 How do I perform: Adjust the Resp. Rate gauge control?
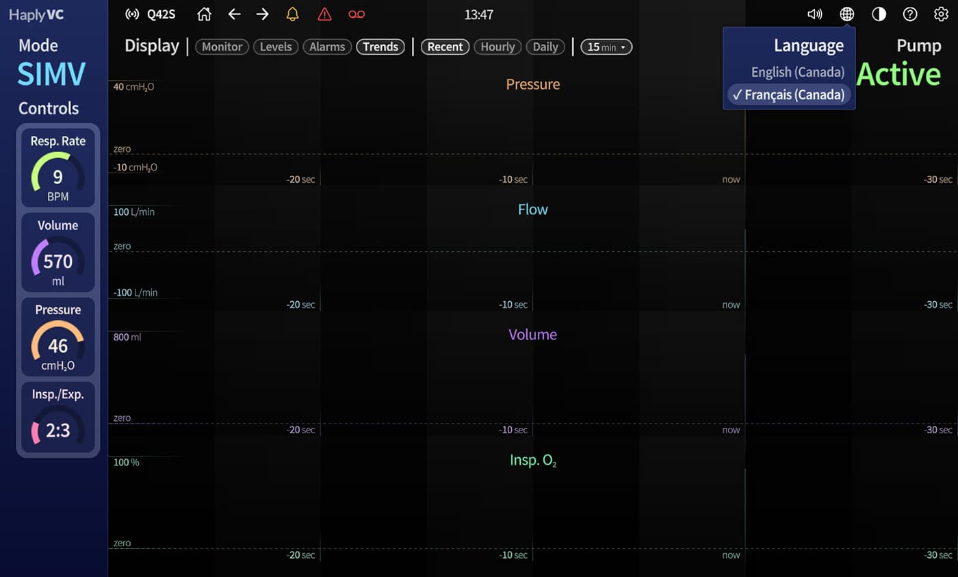click(57, 177)
